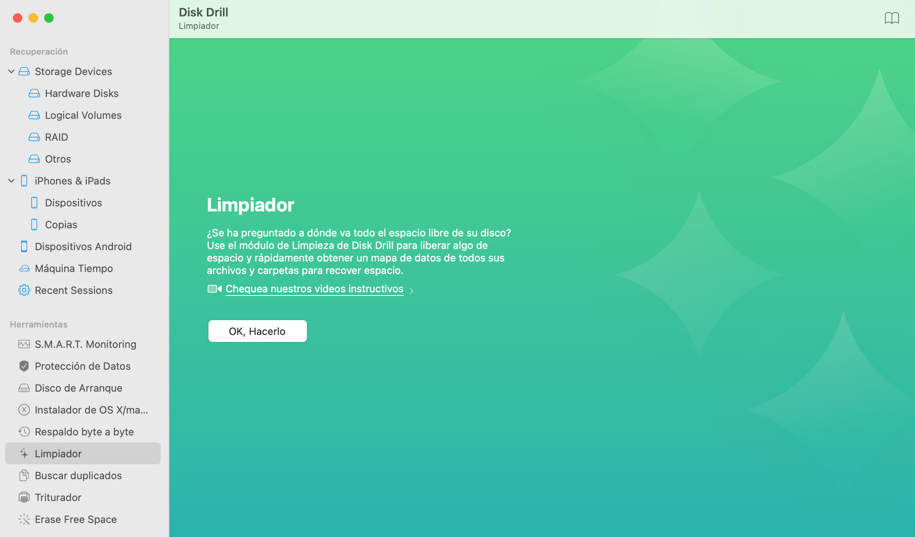Select Dispositivos Android in sidebar
The width and height of the screenshot is (915, 537).
point(83,246)
